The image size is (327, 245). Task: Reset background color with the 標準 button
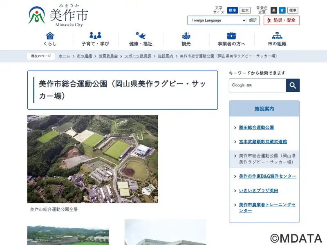[x=293, y=10]
